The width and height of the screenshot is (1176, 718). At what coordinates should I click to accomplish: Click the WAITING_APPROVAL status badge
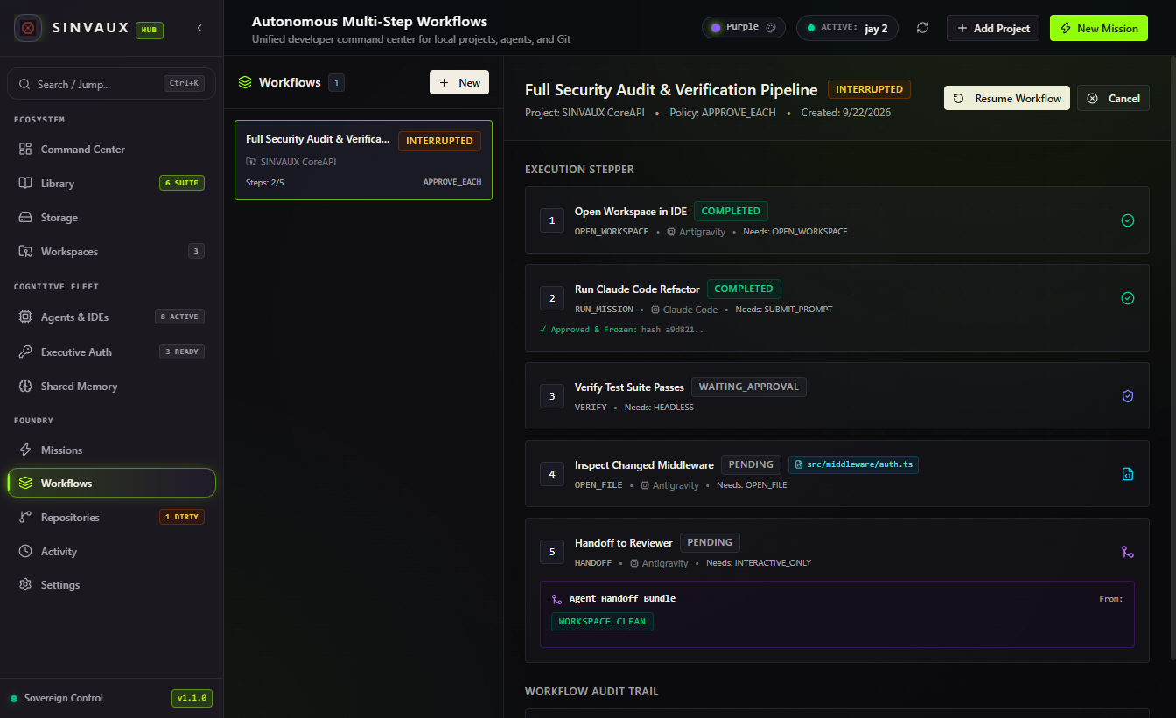click(749, 387)
